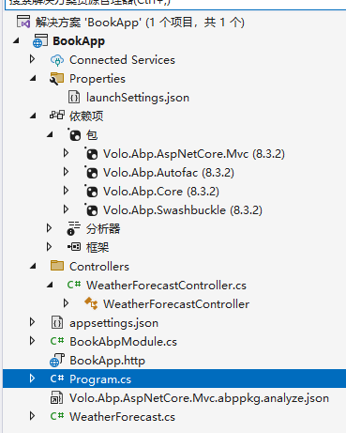346x433 pixels.
Task: Click the 框架 framework icon
Action: click(x=74, y=247)
